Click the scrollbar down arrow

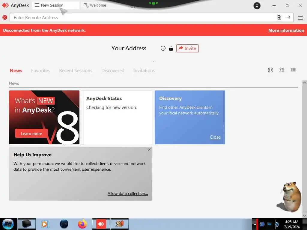304,215
